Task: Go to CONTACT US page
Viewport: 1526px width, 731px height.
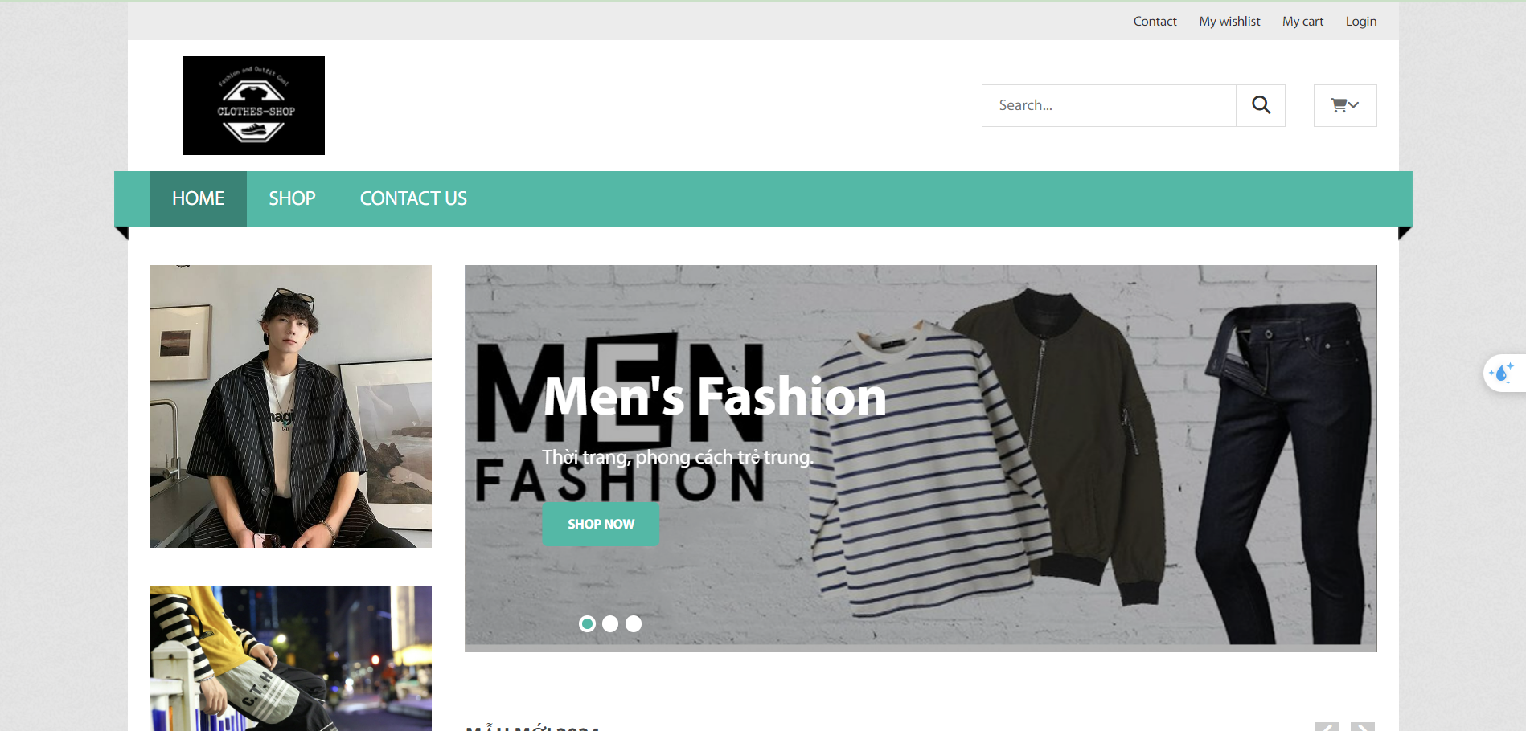Action: 413,198
